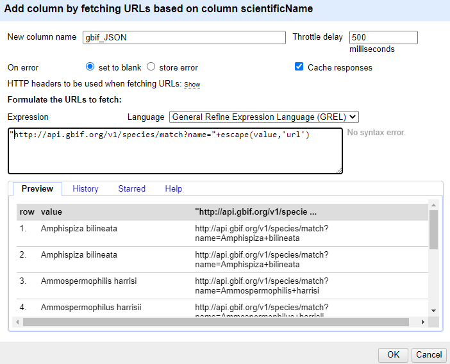Click the 'value' column header
The height and width of the screenshot is (364, 450).
click(x=51, y=212)
